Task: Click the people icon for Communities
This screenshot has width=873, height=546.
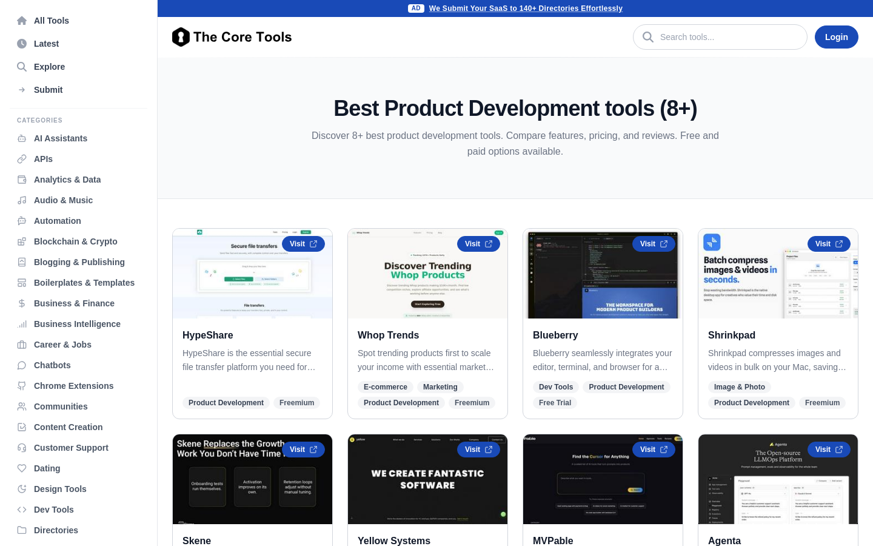Action: [22, 406]
